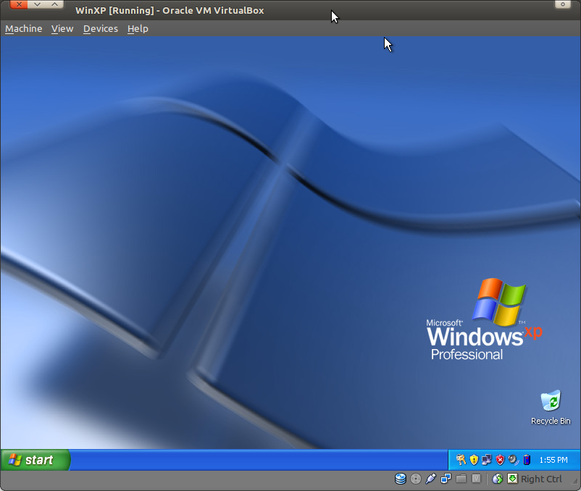Click the optical drives status icon
Image resolution: width=581 pixels, height=491 pixels.
[415, 479]
